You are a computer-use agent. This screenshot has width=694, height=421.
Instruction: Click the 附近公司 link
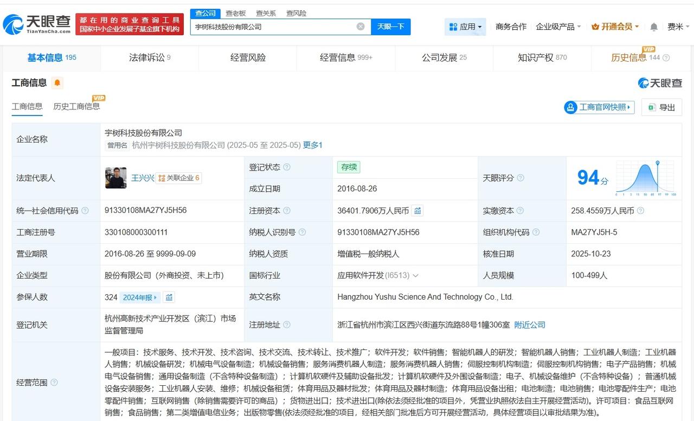coord(530,325)
